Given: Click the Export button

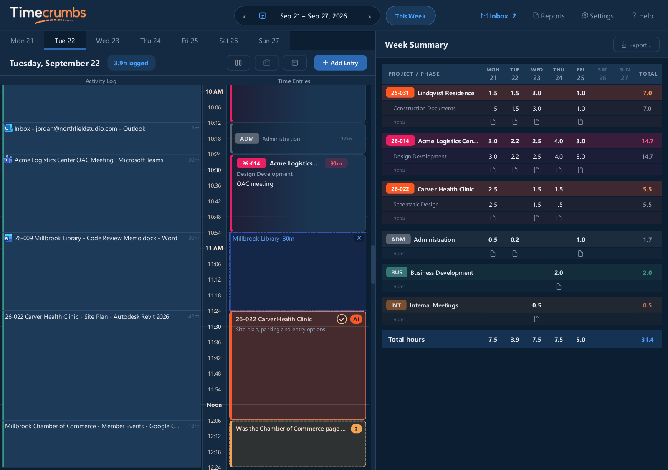Looking at the screenshot, I should pyautogui.click(x=636, y=45).
